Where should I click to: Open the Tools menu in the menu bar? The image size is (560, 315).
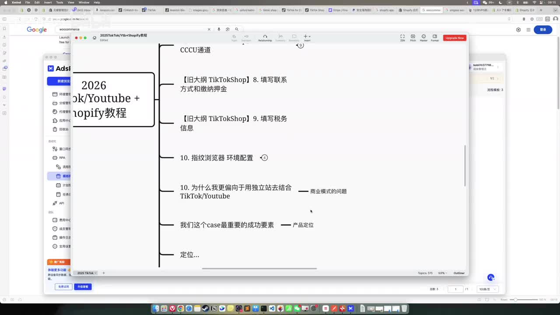click(59, 2)
